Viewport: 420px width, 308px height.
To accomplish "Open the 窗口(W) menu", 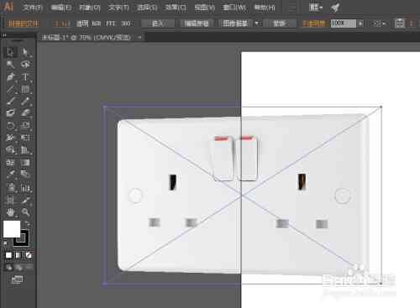I will tap(234, 8).
